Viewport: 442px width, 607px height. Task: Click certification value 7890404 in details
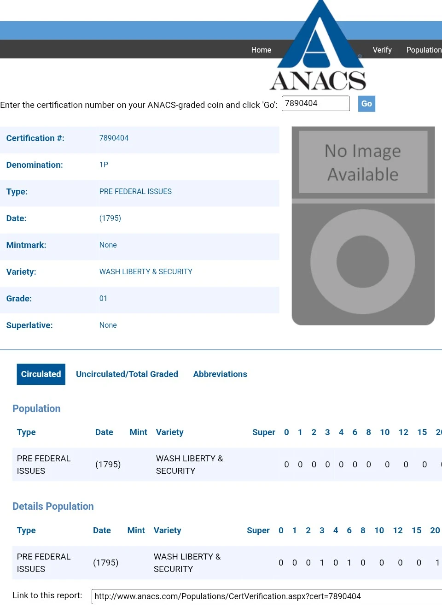(x=114, y=138)
